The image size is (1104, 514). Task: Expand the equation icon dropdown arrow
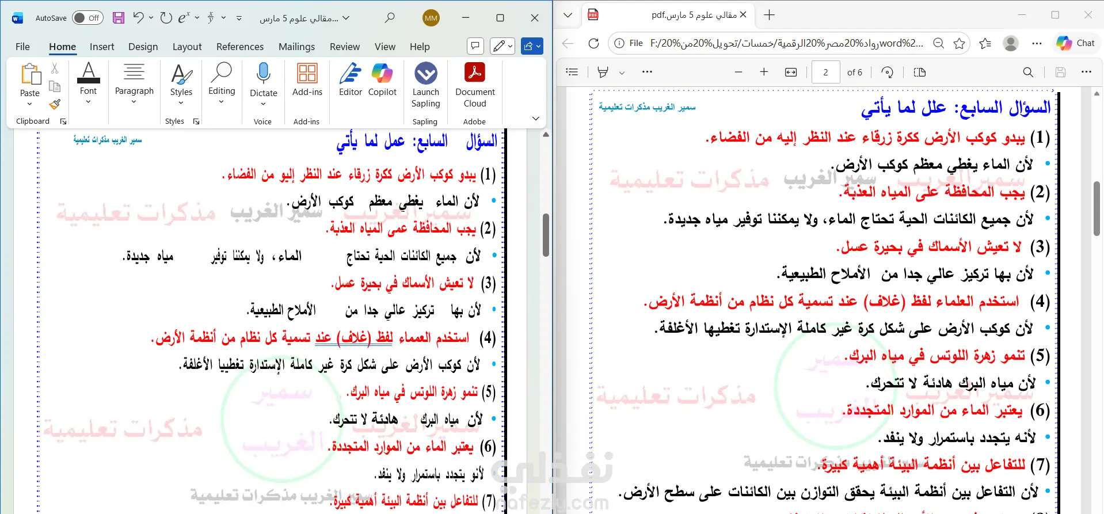point(197,18)
